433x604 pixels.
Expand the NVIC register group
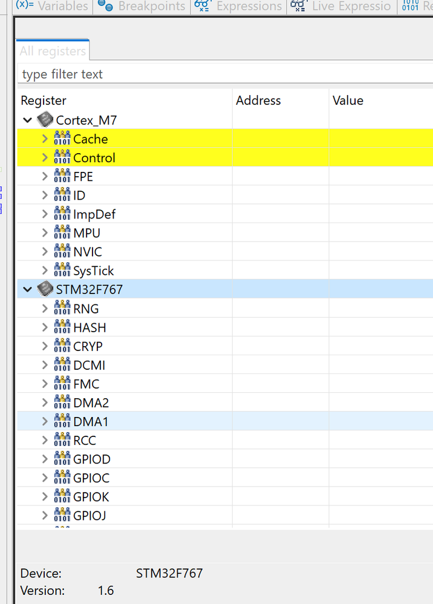[45, 252]
